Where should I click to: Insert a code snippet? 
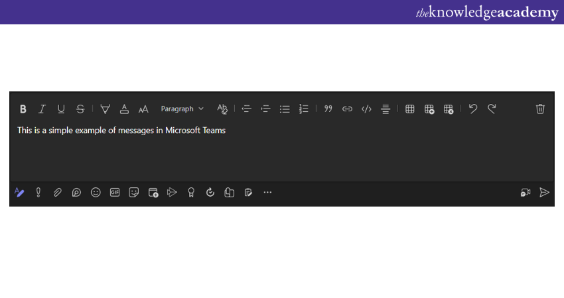(366, 109)
